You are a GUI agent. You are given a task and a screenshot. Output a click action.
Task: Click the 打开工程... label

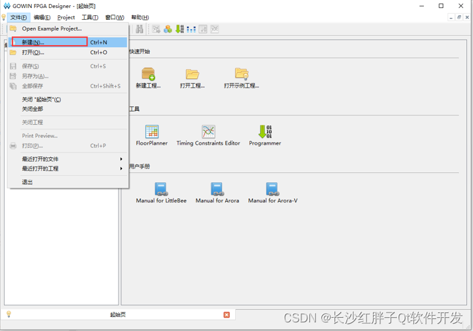(x=192, y=86)
